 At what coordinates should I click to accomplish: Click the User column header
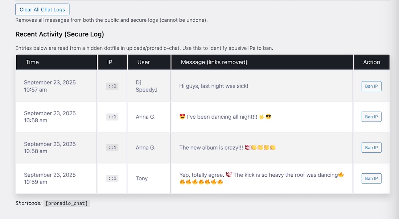(x=144, y=62)
